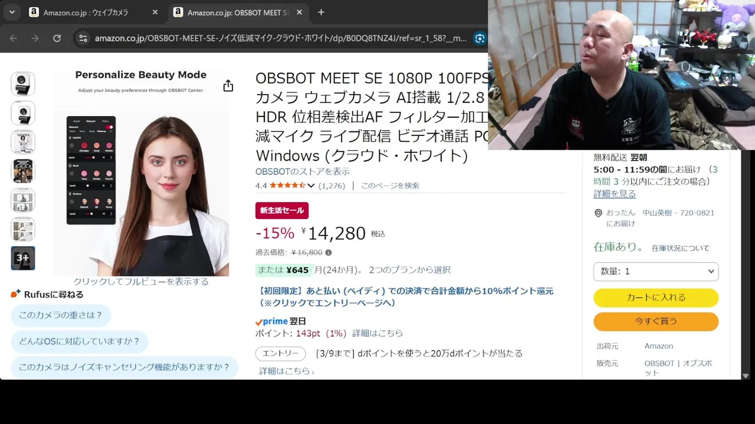This screenshot has height=424, width=755.
Task: Open the main product image full view
Action: pyautogui.click(x=141, y=173)
